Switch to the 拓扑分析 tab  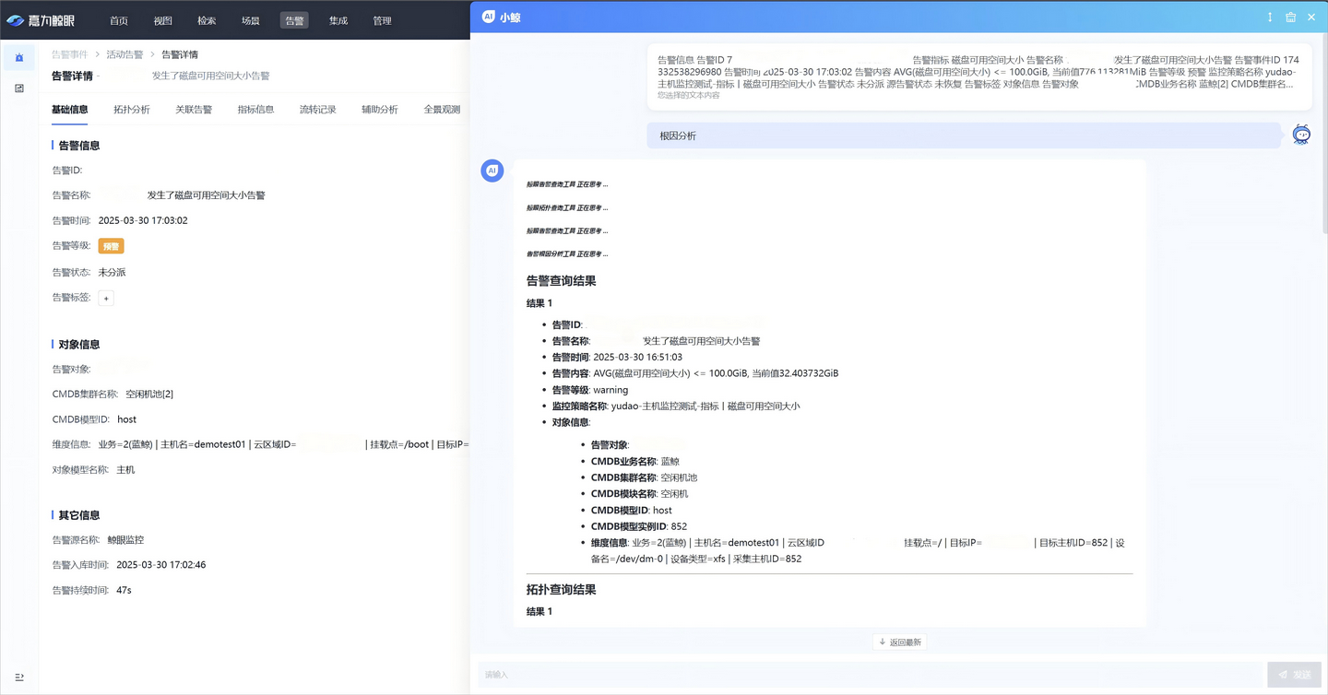pyautogui.click(x=132, y=110)
